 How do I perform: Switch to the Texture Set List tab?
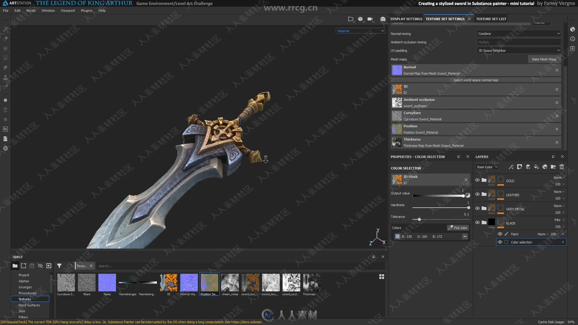pyautogui.click(x=491, y=19)
